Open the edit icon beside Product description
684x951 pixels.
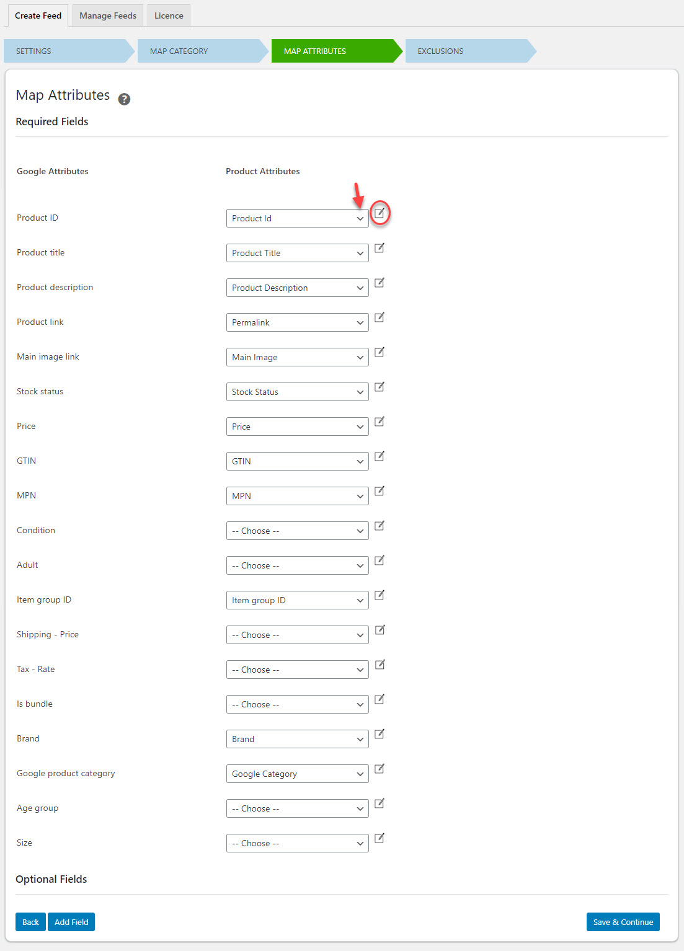pyautogui.click(x=380, y=283)
